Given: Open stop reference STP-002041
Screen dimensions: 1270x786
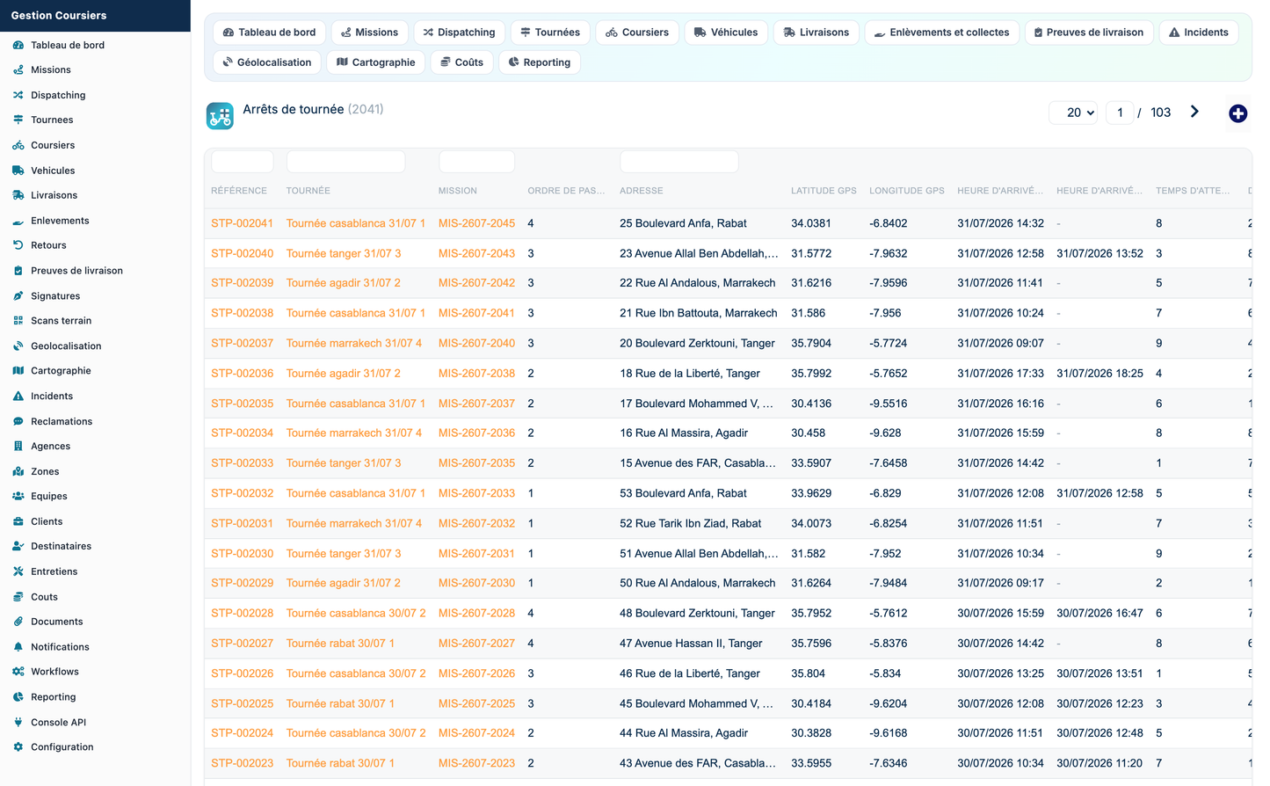Looking at the screenshot, I should pyautogui.click(x=242, y=223).
